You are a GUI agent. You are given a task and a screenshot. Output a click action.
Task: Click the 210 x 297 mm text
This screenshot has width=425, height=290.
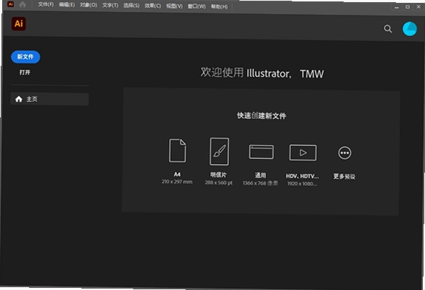tap(177, 182)
